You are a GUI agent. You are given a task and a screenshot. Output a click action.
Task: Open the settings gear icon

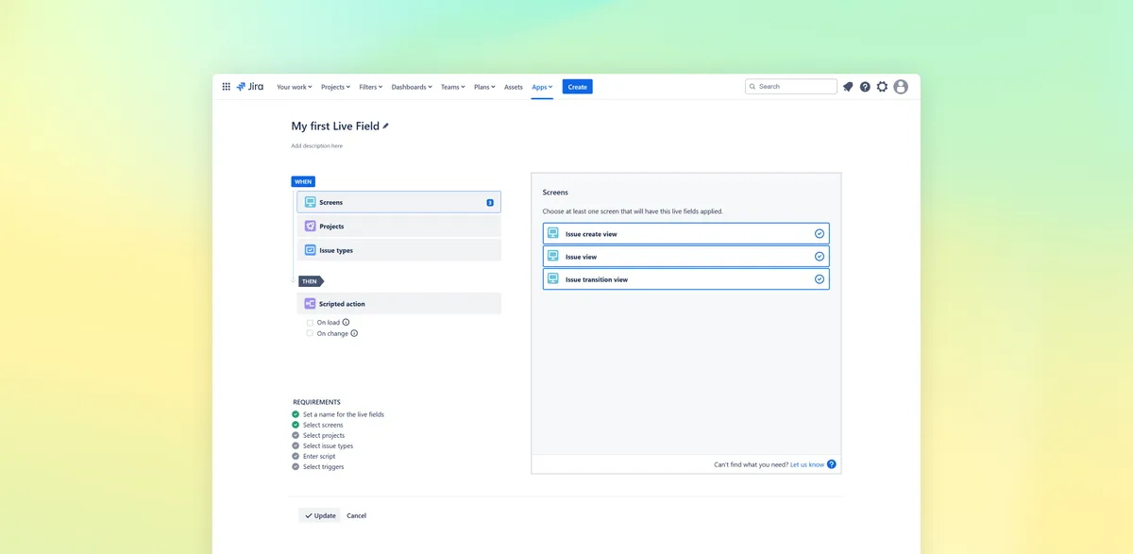click(x=883, y=87)
